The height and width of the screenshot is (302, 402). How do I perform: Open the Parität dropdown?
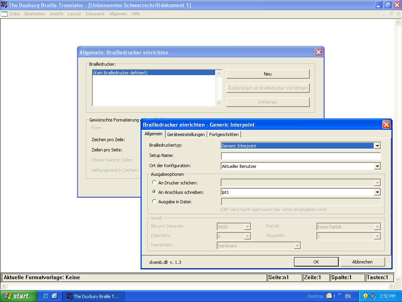pyautogui.click(x=377, y=227)
